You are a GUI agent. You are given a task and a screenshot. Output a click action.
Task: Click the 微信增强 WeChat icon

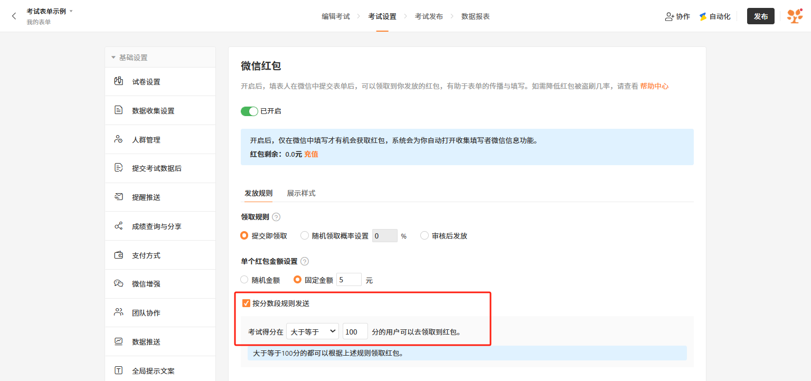119,283
